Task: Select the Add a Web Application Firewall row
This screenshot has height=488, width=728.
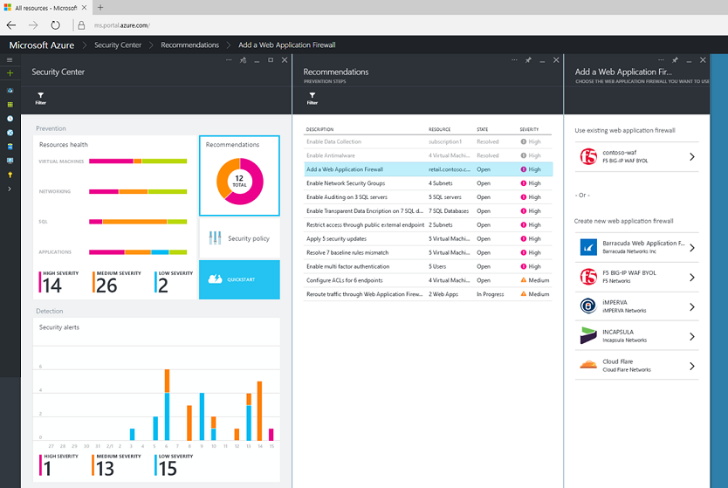Action: tap(428, 169)
